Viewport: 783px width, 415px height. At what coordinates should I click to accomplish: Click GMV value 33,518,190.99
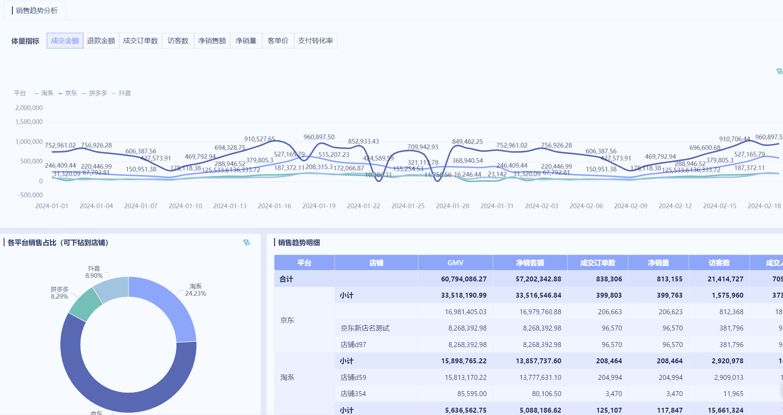click(x=464, y=295)
